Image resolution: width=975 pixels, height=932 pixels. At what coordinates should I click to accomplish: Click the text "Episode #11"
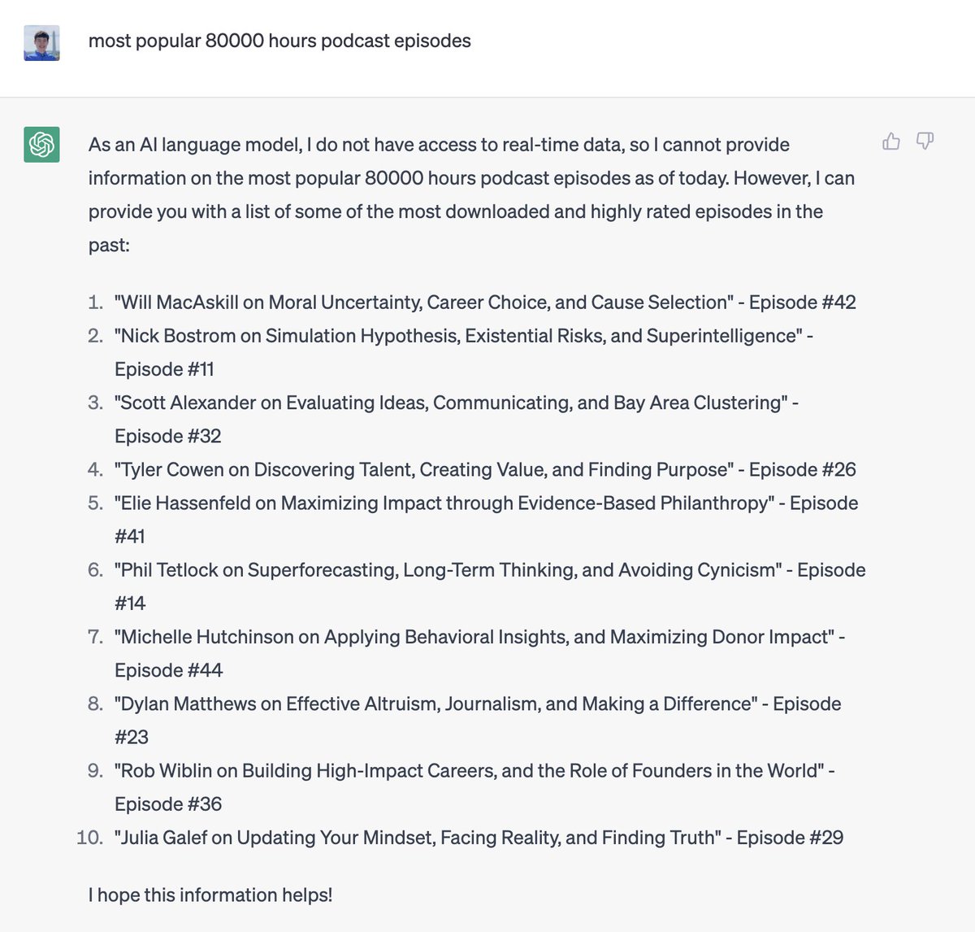pos(164,369)
